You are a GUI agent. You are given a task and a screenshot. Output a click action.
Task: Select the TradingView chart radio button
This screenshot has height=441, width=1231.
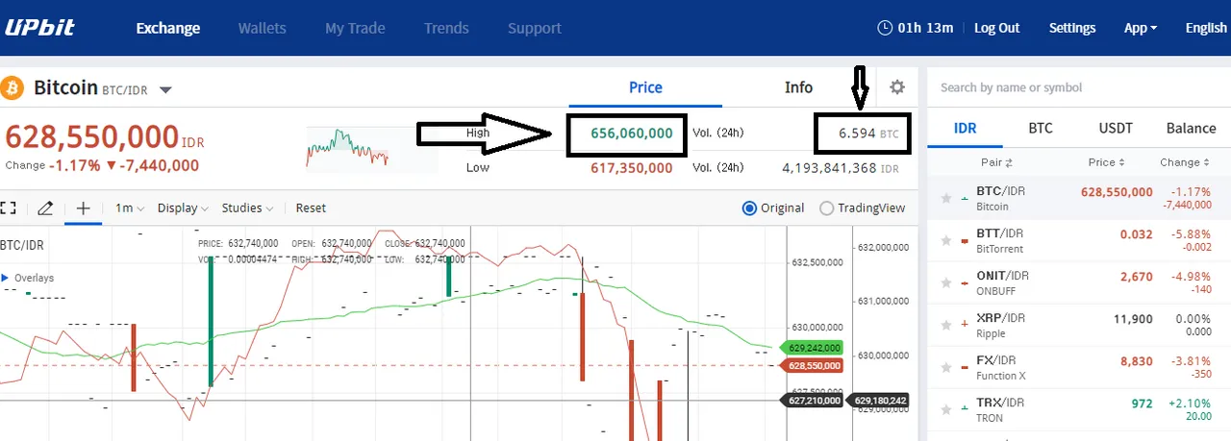click(826, 208)
